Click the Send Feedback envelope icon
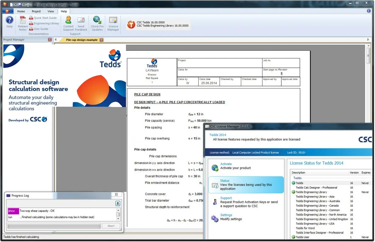Screen dimensions: 375x242 (x=81, y=20)
